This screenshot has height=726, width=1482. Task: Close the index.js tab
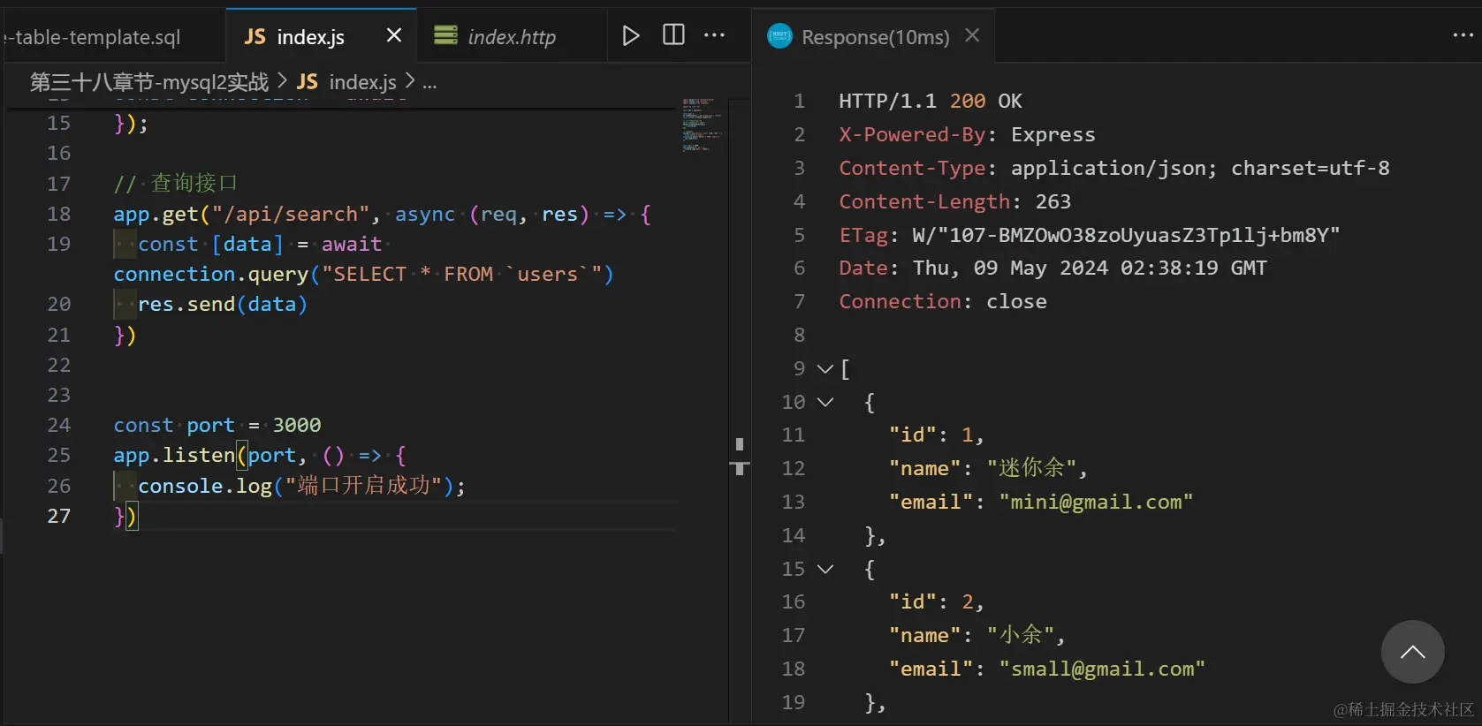(394, 35)
